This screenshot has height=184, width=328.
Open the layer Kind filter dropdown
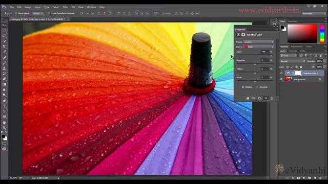click(289, 56)
